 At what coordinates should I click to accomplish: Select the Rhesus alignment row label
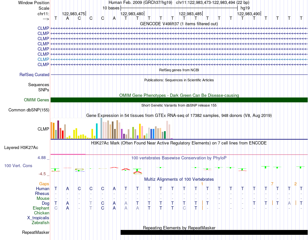coord(42,193)
